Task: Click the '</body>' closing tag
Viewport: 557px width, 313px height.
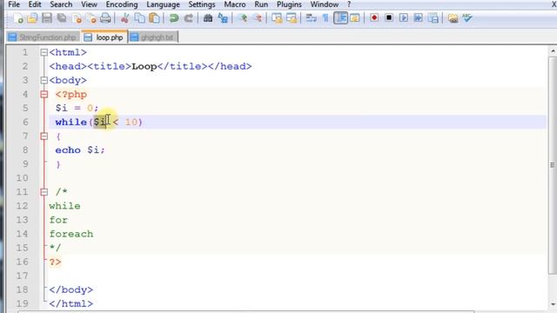Action: coord(71,290)
